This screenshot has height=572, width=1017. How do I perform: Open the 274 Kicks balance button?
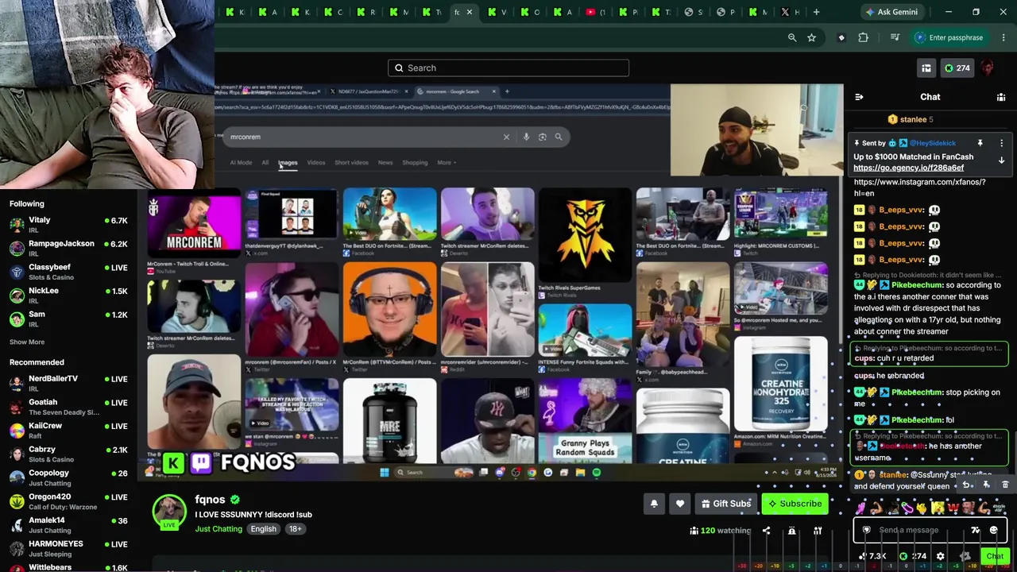click(957, 68)
